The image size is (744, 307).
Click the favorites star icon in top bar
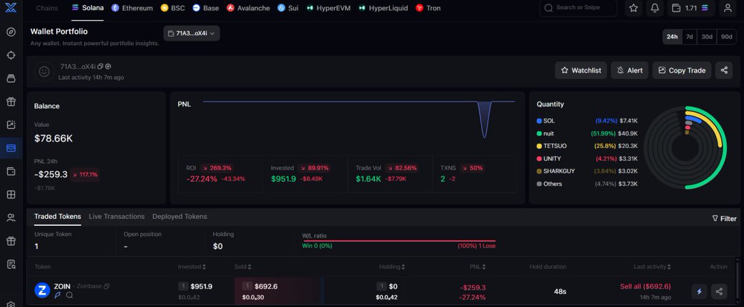click(x=633, y=8)
